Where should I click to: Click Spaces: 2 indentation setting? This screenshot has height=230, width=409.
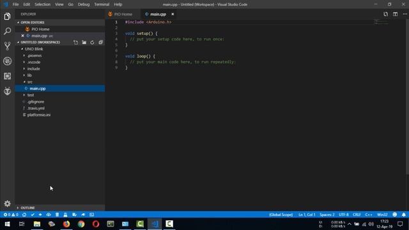point(327,215)
